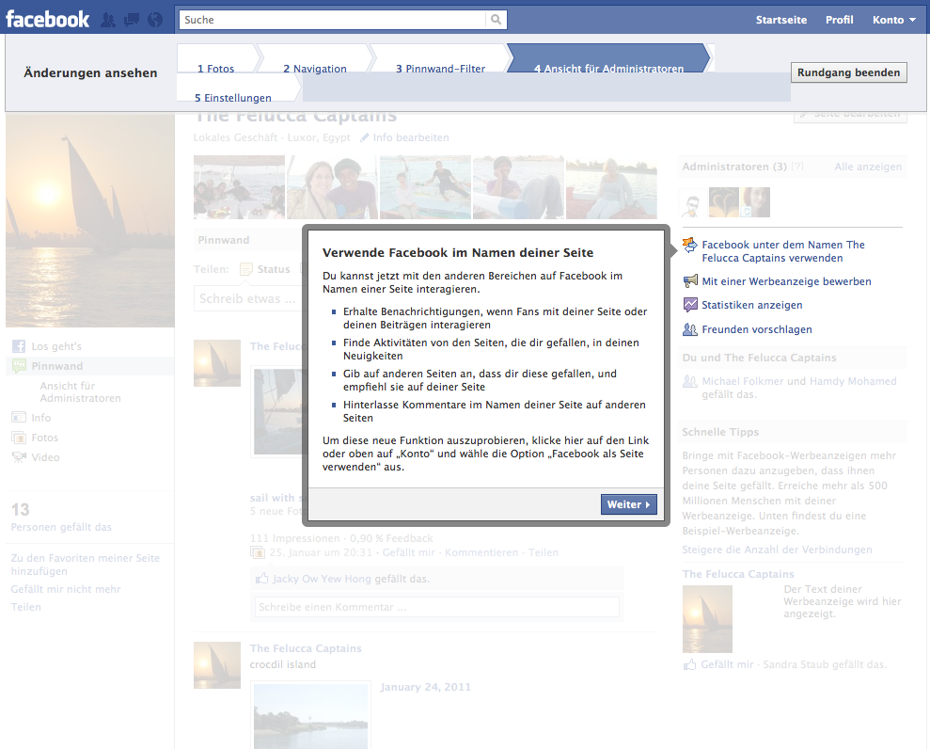Click Steigere die Anzahl der Verbindungen link
Viewport: 930px width, 749px height.
click(777, 550)
